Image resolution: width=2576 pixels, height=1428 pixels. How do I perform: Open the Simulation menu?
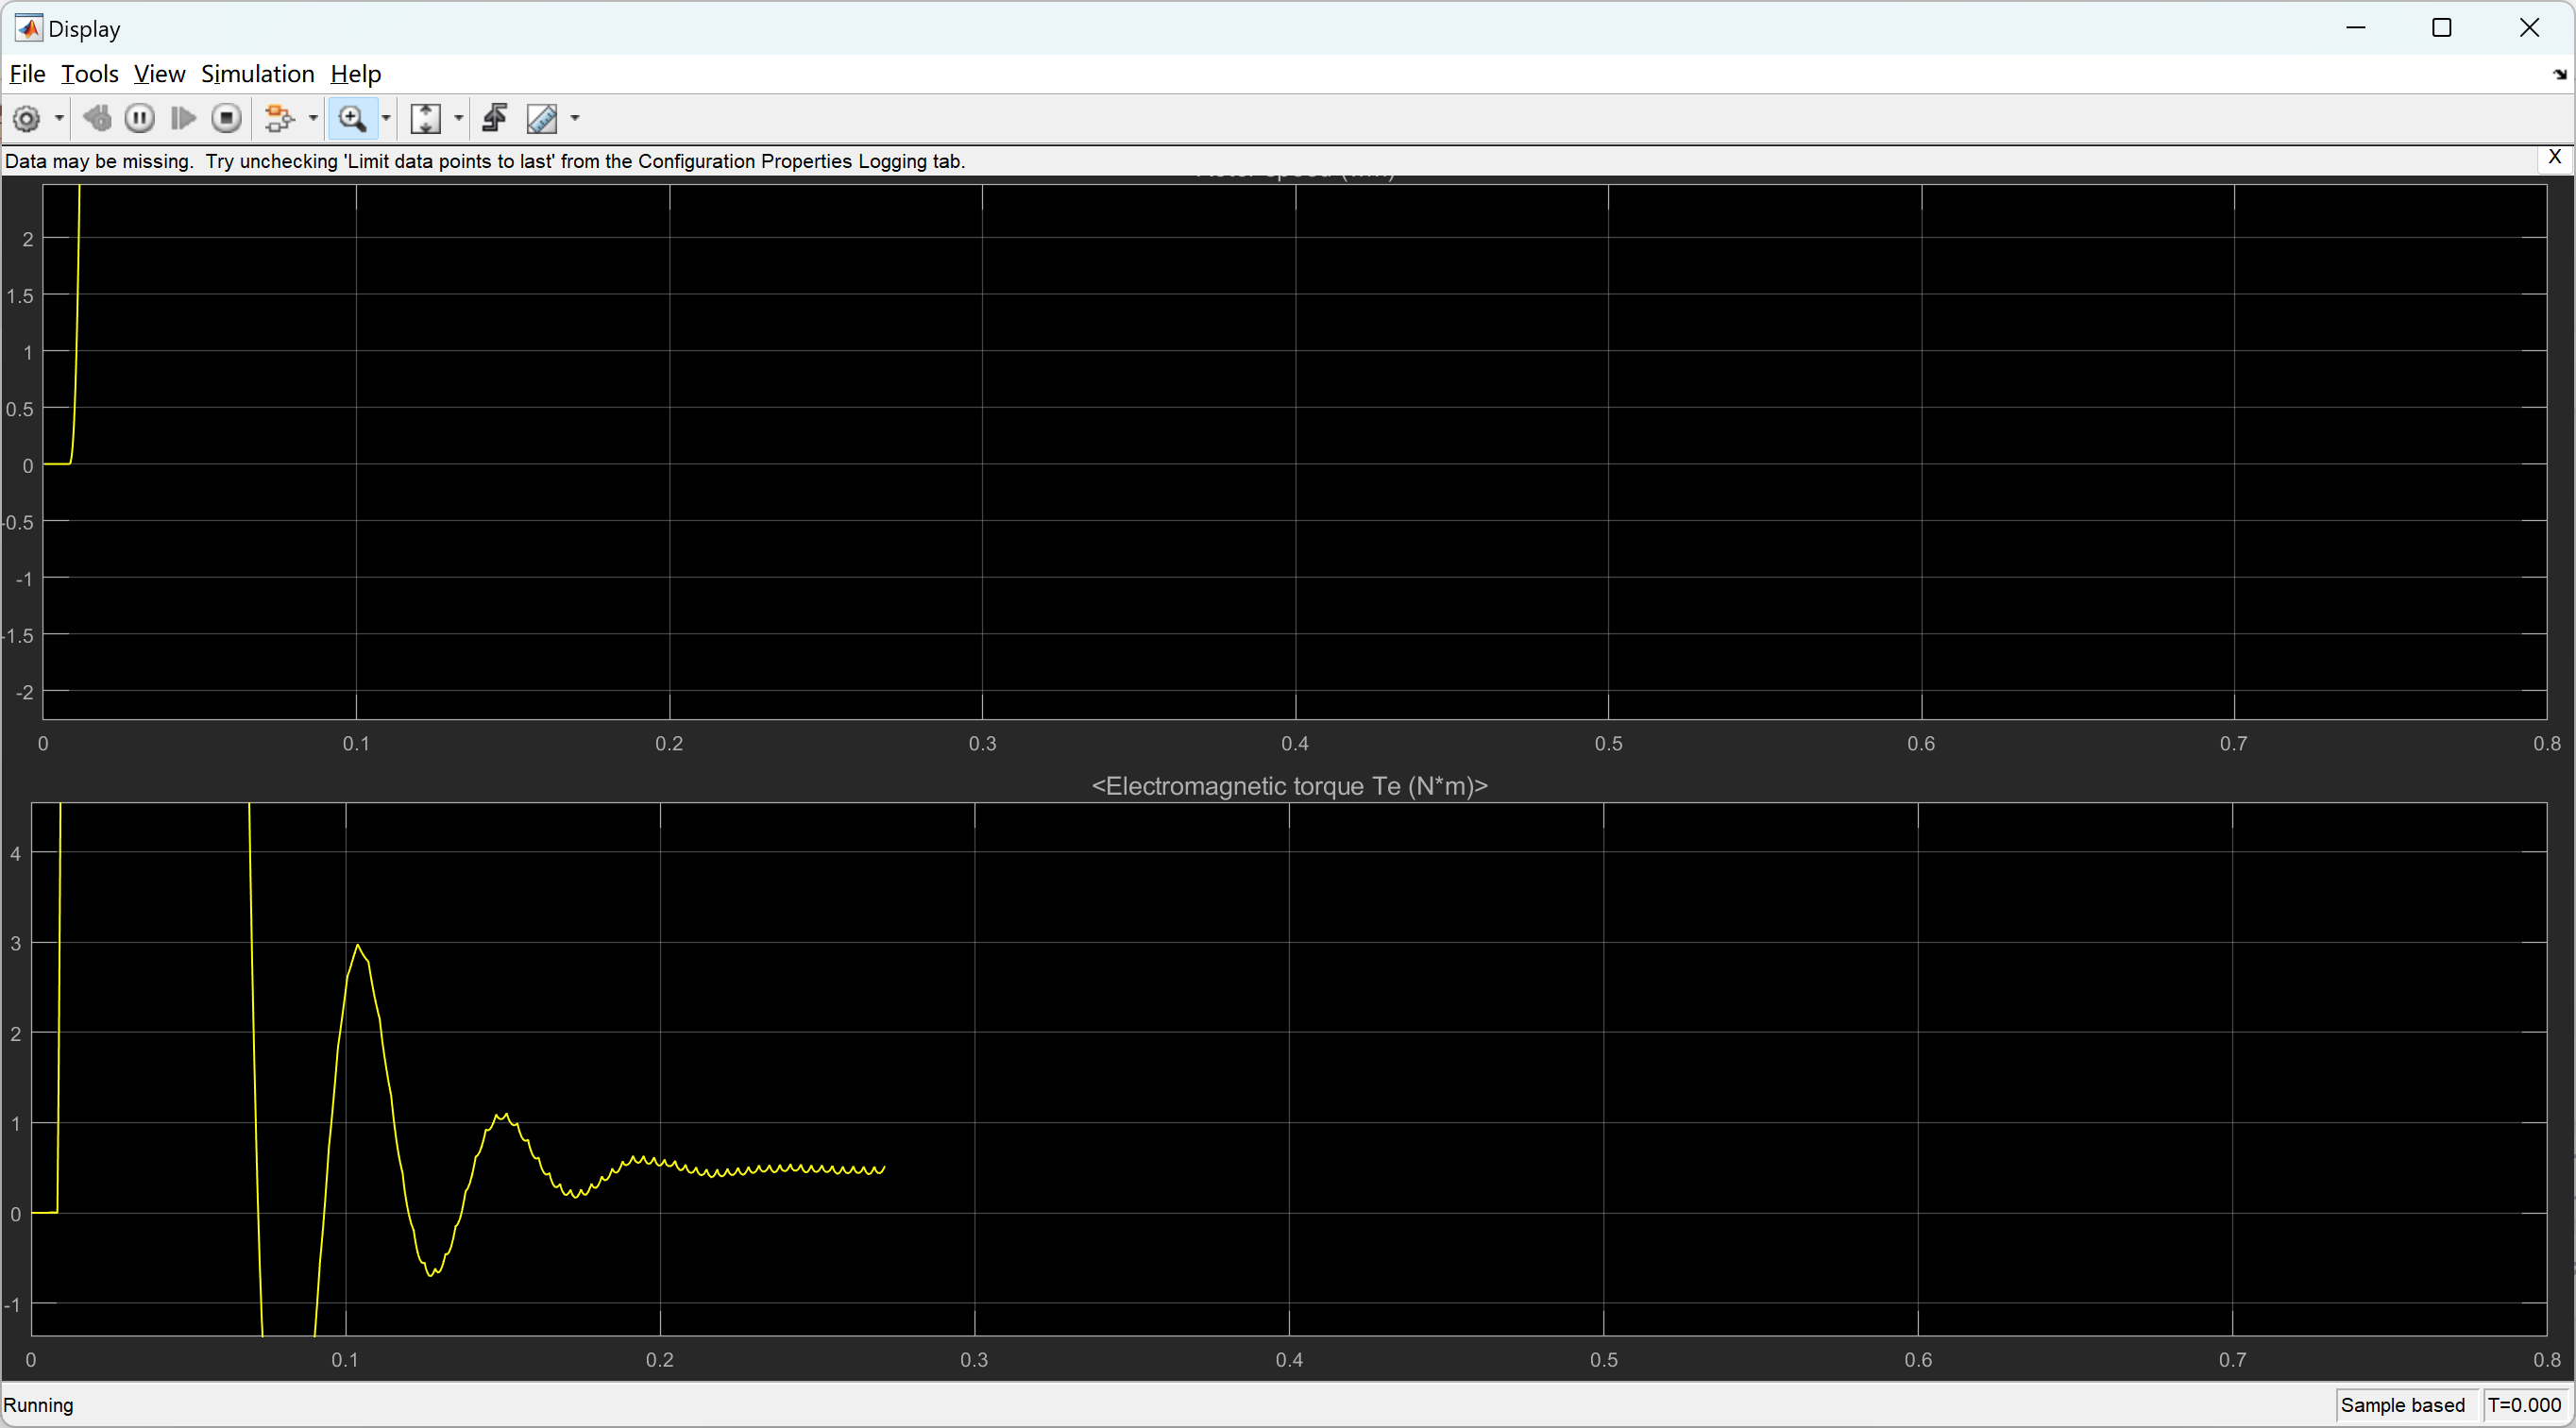pos(257,74)
